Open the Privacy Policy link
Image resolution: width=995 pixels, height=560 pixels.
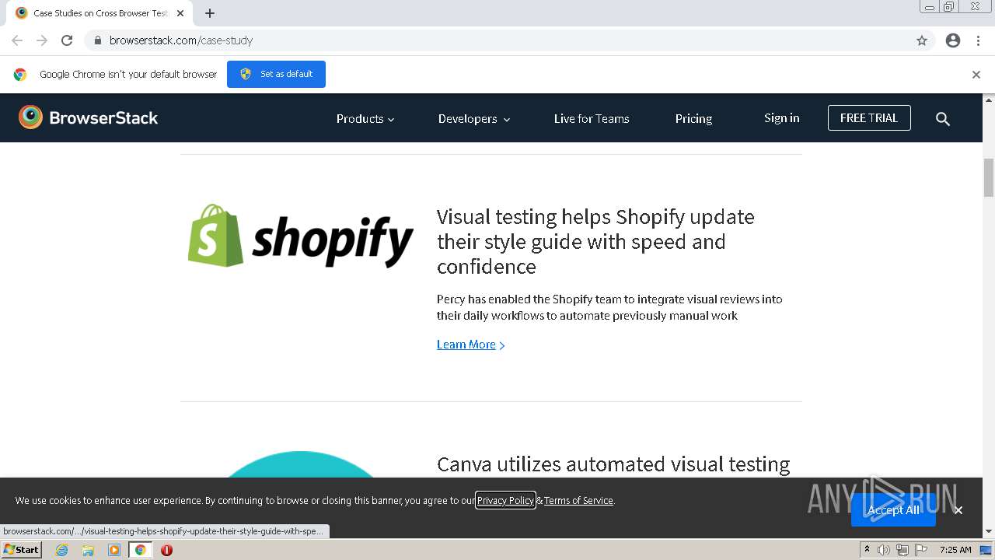coord(505,500)
